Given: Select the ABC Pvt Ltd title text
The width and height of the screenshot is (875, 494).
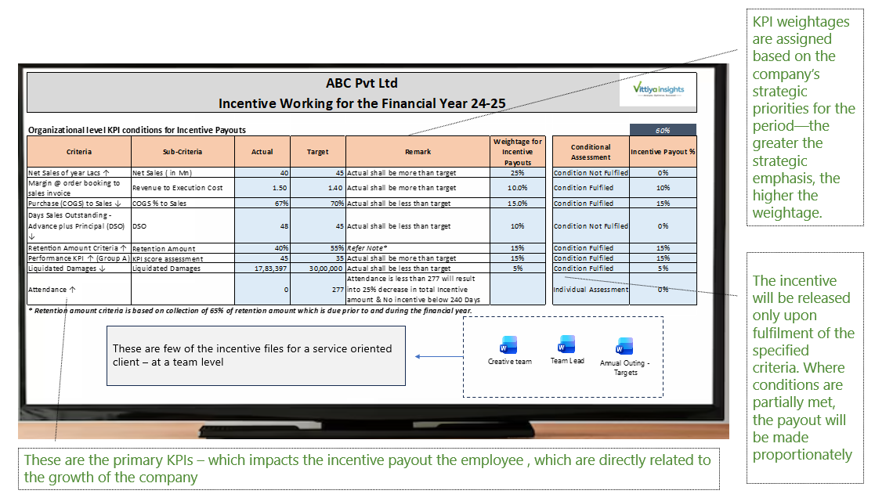Looking at the screenshot, I should pyautogui.click(x=361, y=84).
